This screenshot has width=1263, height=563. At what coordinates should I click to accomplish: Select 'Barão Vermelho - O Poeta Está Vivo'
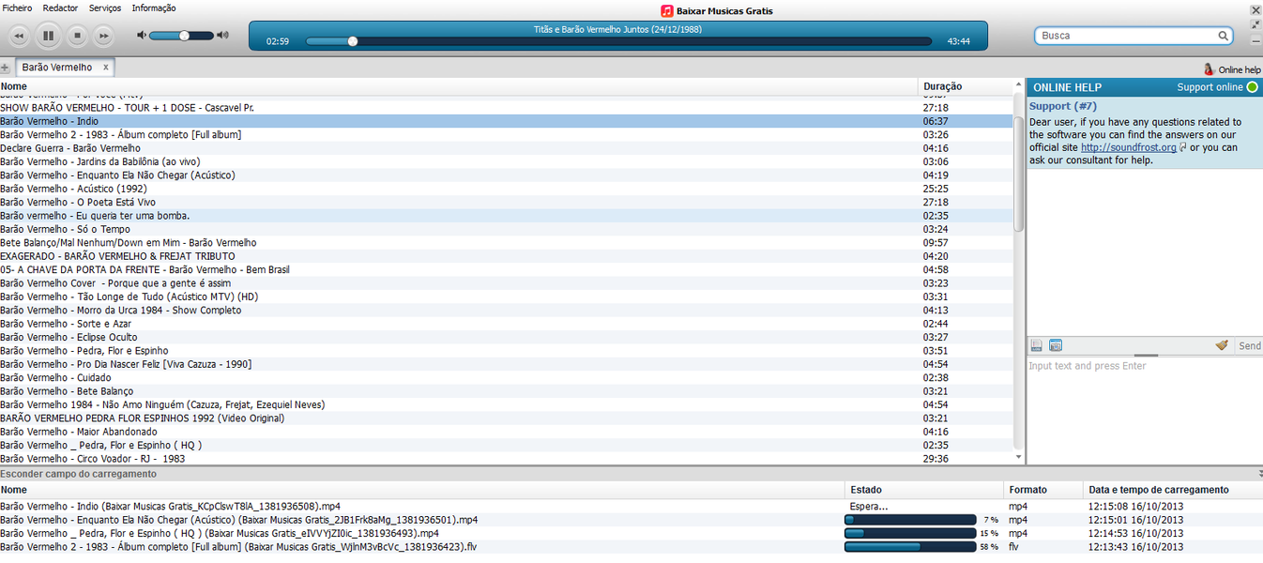(506, 202)
